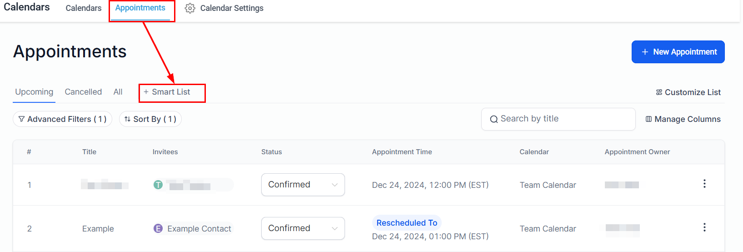The image size is (743, 252).
Task: Open three-dot menu for Example appointment
Action: coord(704,227)
